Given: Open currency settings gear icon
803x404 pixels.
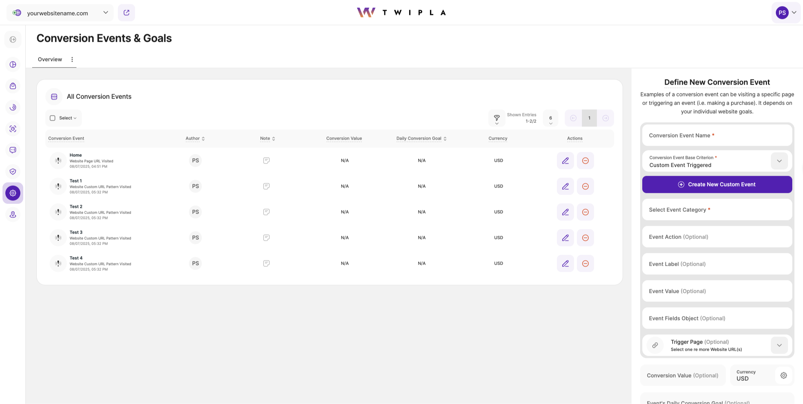Looking at the screenshot, I should [x=783, y=375].
